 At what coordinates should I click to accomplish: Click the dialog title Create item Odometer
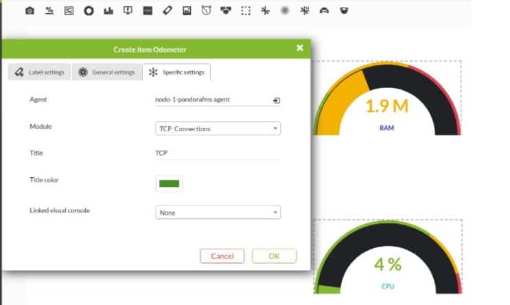150,49
